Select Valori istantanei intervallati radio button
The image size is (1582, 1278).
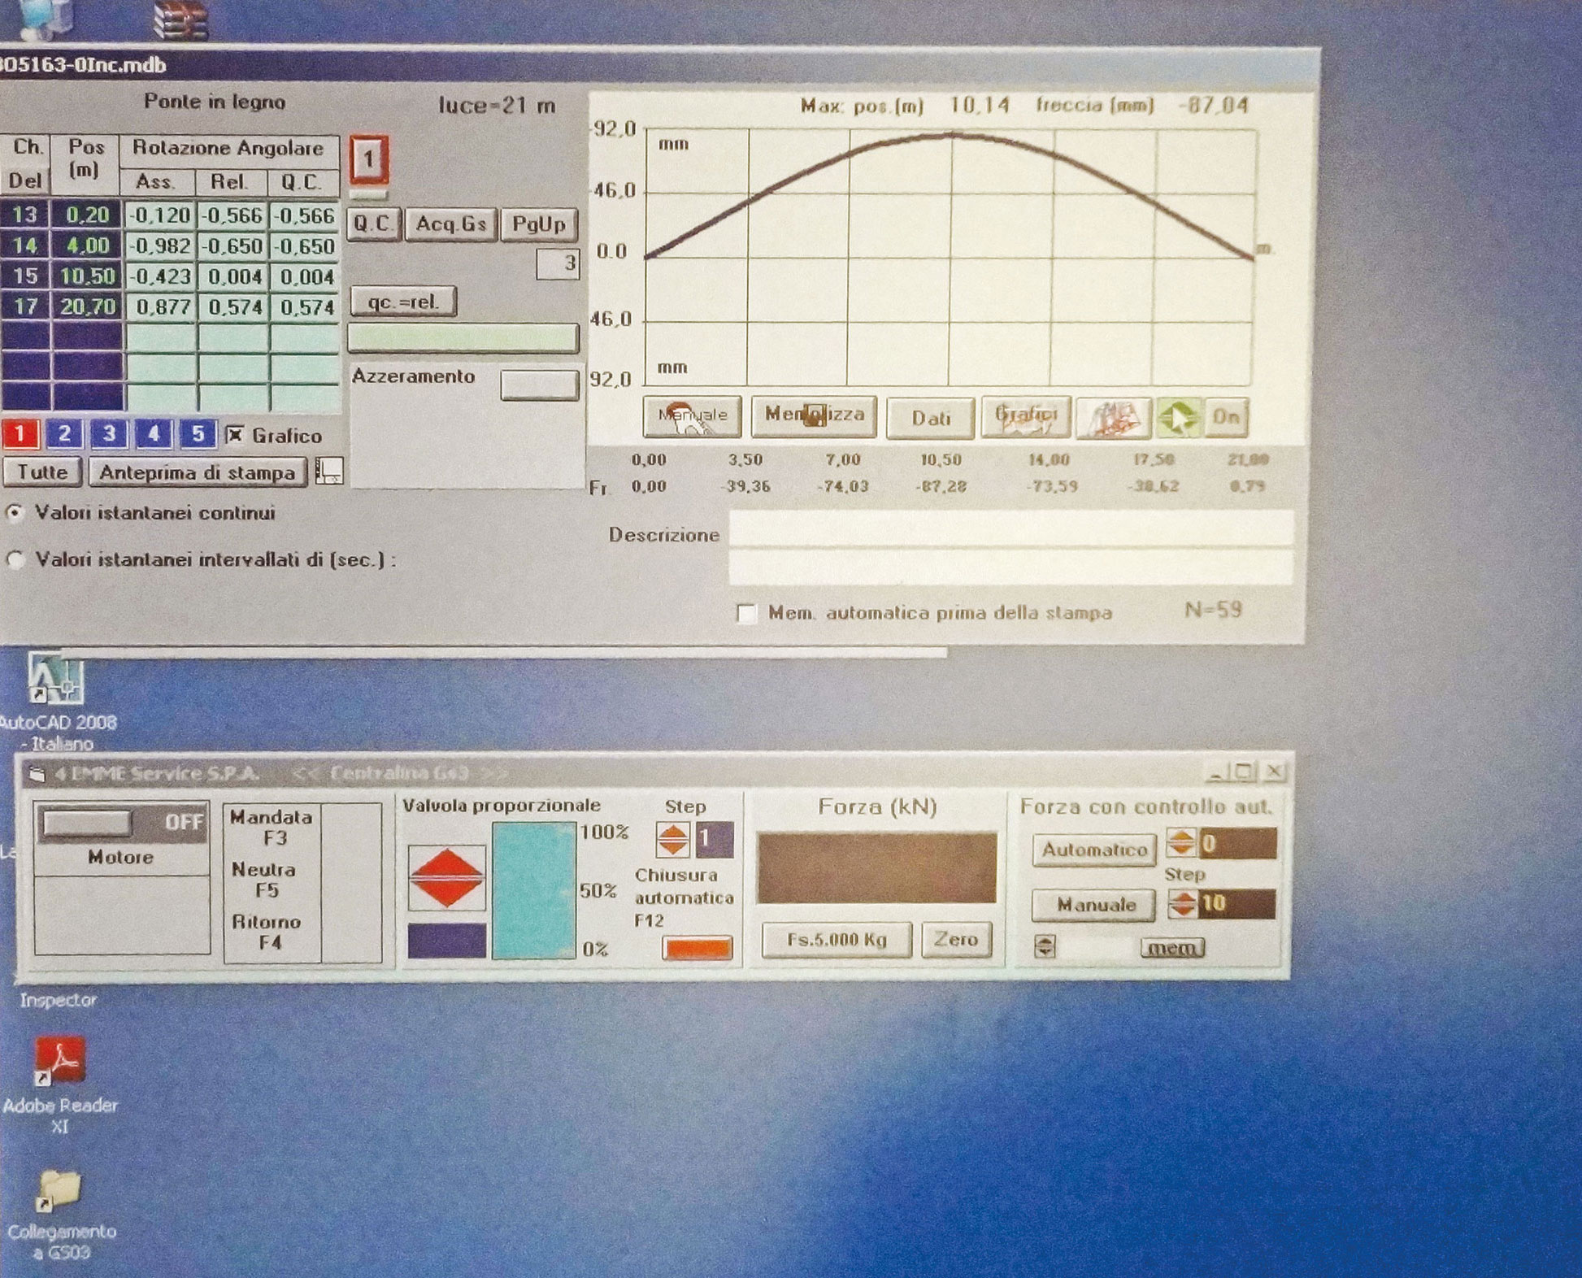point(15,559)
